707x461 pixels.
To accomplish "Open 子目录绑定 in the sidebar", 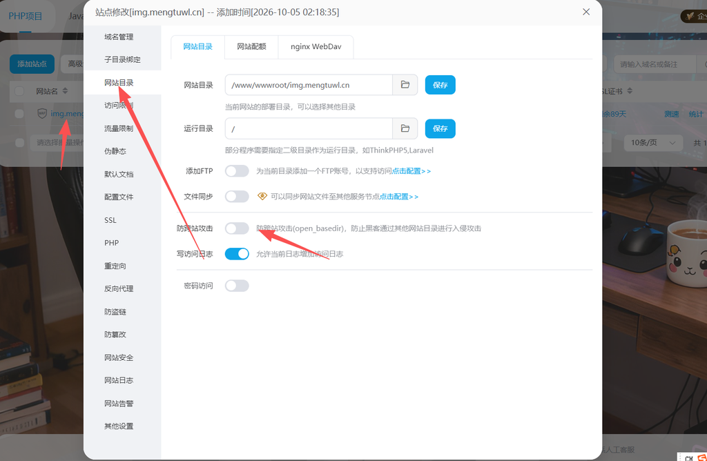I will (122, 59).
